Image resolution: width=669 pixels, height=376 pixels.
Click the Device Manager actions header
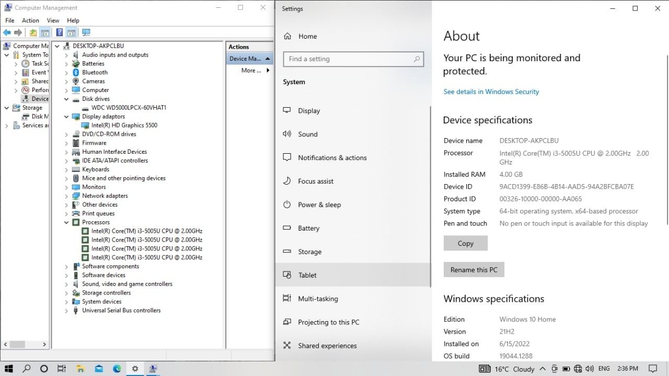pyautogui.click(x=250, y=59)
